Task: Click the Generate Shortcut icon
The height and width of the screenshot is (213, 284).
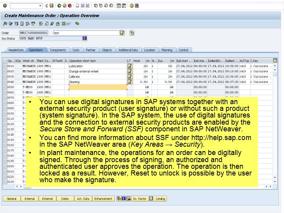Action: [124, 6]
